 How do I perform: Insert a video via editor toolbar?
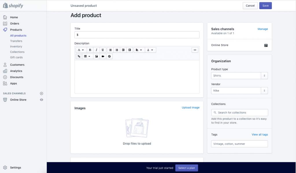pos(103,57)
